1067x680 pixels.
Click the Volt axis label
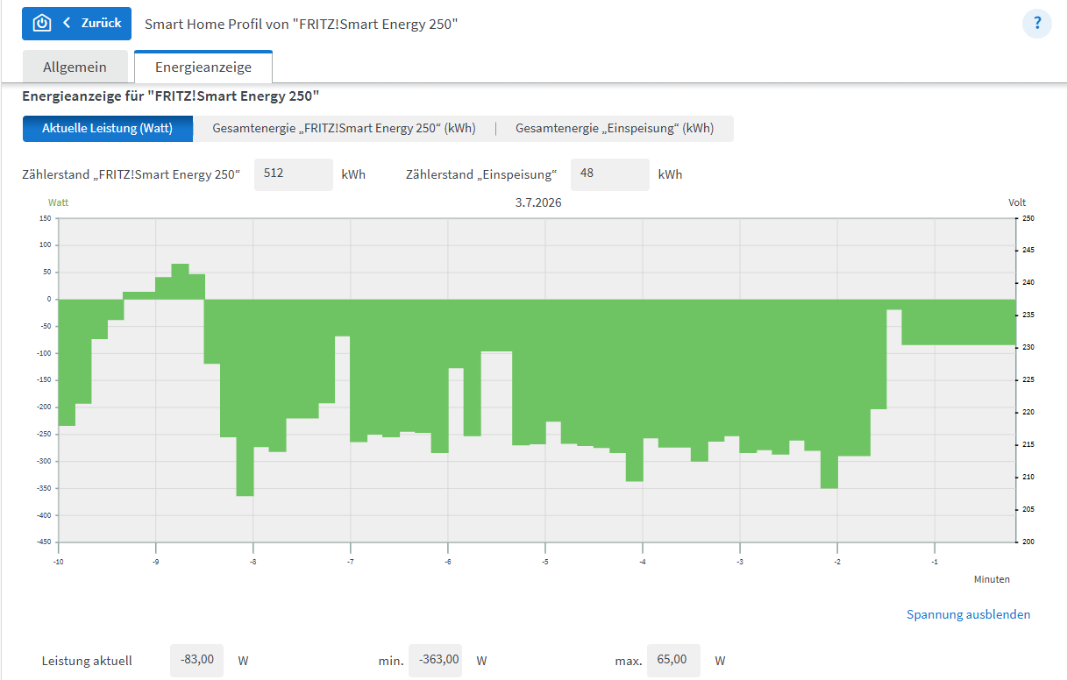(1017, 202)
